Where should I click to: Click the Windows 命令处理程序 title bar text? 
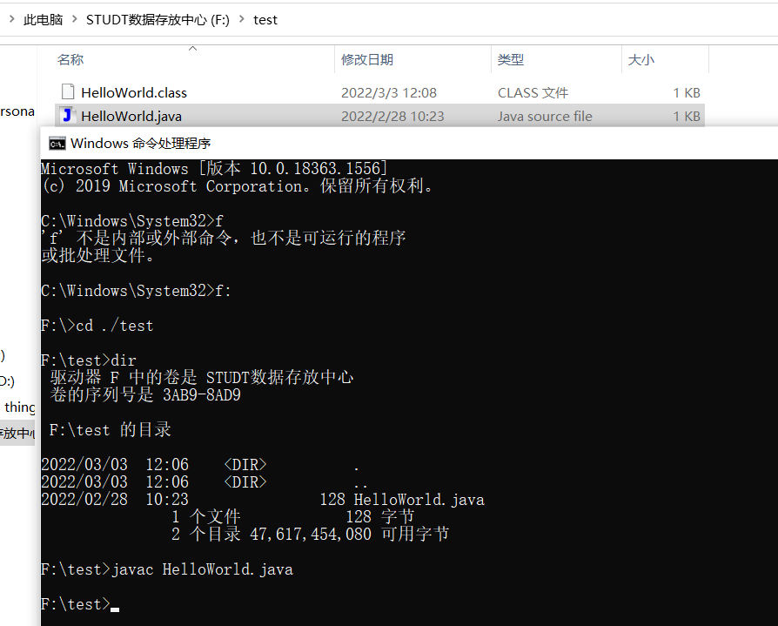click(x=140, y=144)
